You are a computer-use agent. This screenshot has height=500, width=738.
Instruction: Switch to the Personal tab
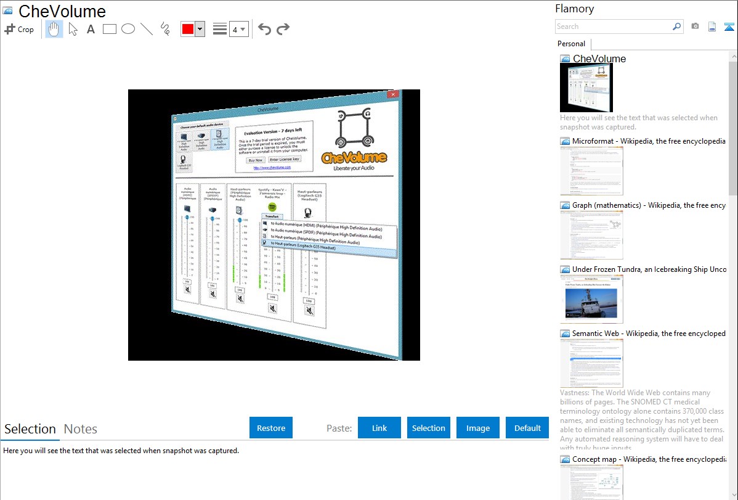click(x=572, y=44)
